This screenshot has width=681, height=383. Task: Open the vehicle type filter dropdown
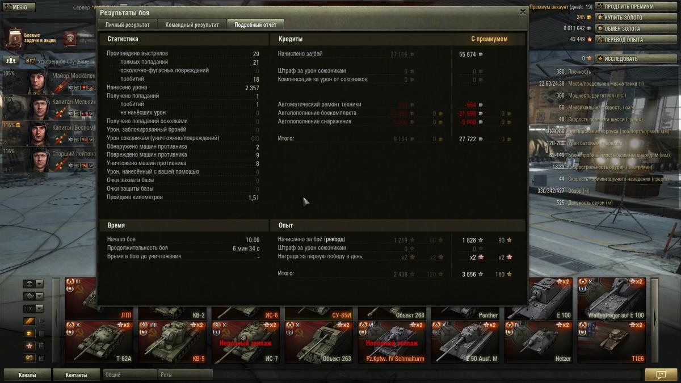point(33,296)
